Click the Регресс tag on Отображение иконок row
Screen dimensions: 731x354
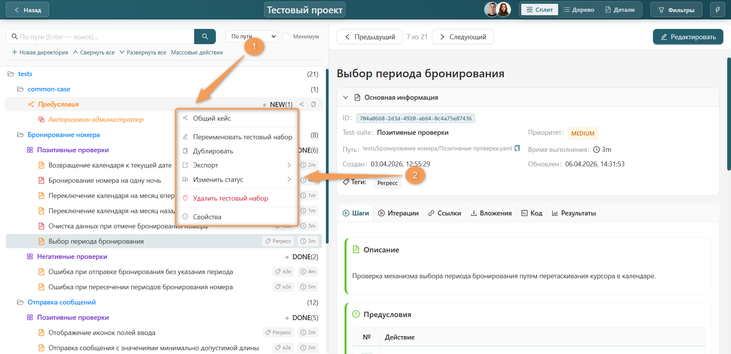278,332
